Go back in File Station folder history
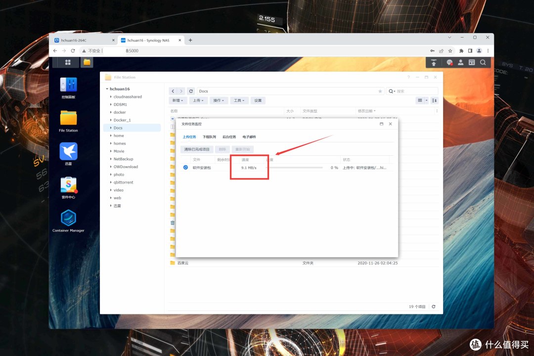 click(x=173, y=91)
